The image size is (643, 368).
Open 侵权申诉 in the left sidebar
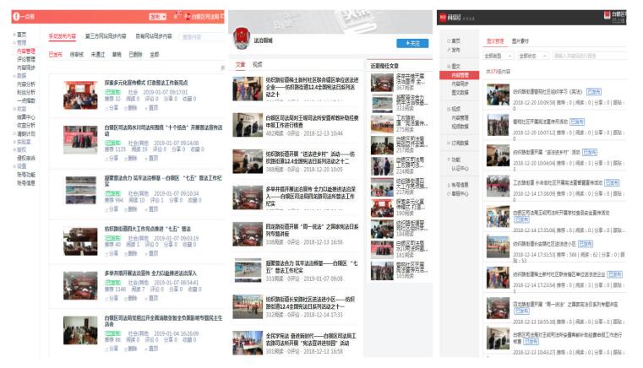[x=26, y=158]
